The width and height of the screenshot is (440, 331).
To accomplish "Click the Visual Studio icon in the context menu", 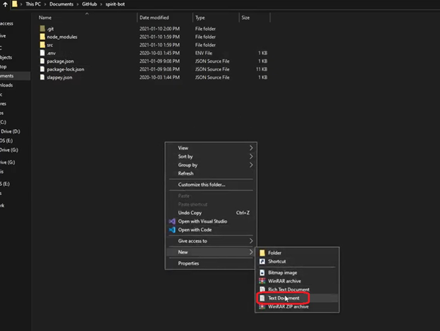I will pos(172,221).
